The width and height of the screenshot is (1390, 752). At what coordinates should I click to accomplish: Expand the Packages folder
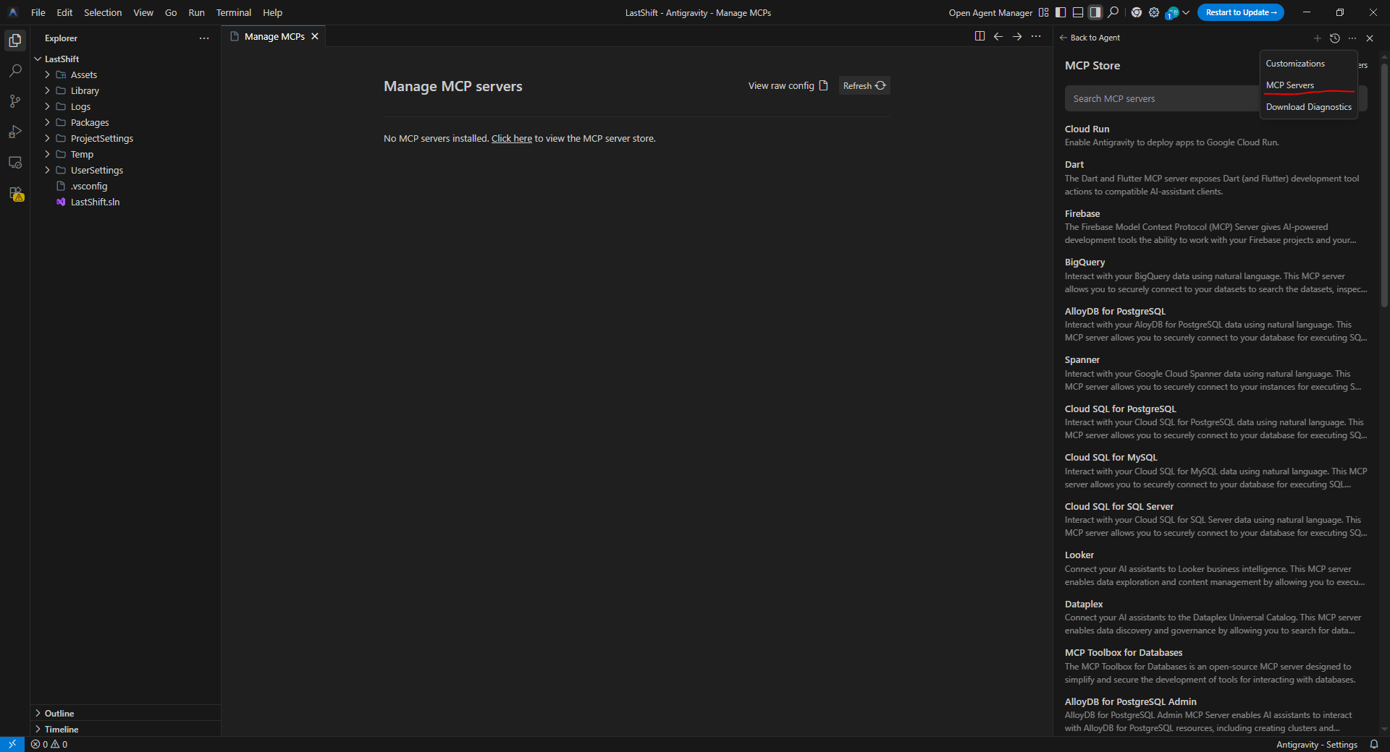click(x=47, y=122)
